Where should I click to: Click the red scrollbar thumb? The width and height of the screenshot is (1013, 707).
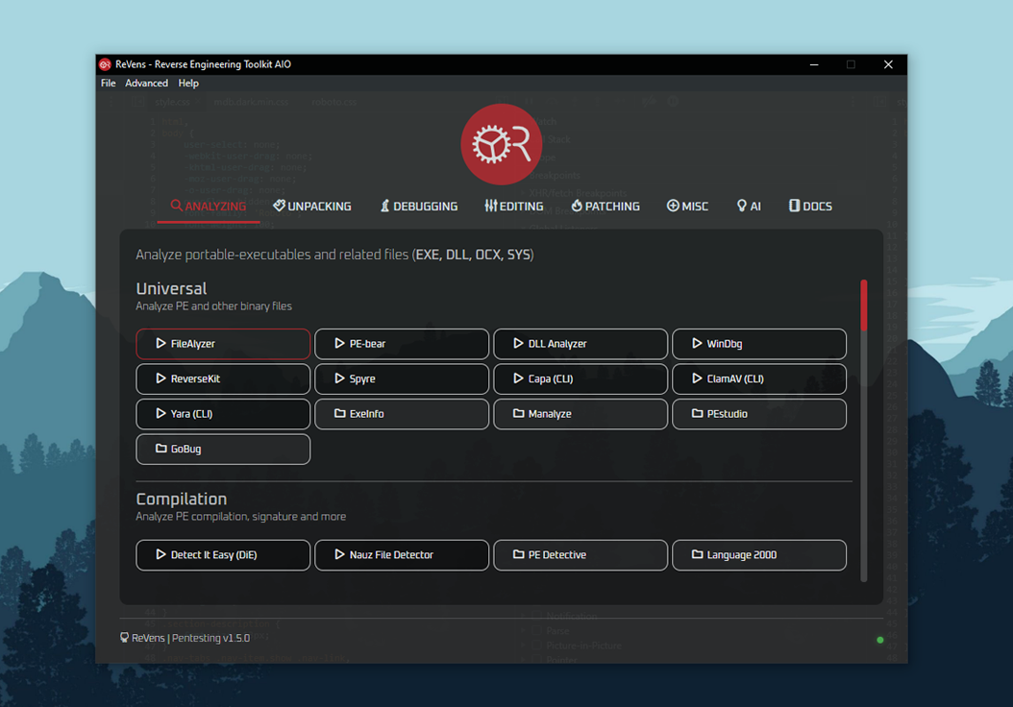pos(863,304)
